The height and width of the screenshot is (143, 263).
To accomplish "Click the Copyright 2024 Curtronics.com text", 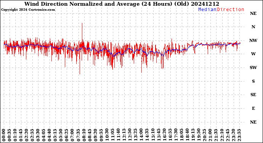I will [28, 10].
